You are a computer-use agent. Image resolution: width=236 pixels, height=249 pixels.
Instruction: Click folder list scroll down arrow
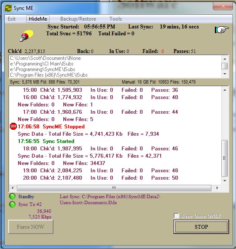tap(225, 74)
